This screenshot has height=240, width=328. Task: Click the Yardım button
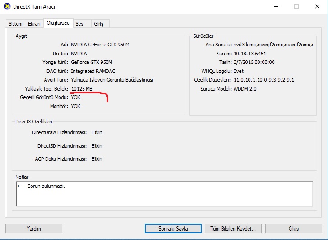pyautogui.click(x=34, y=229)
